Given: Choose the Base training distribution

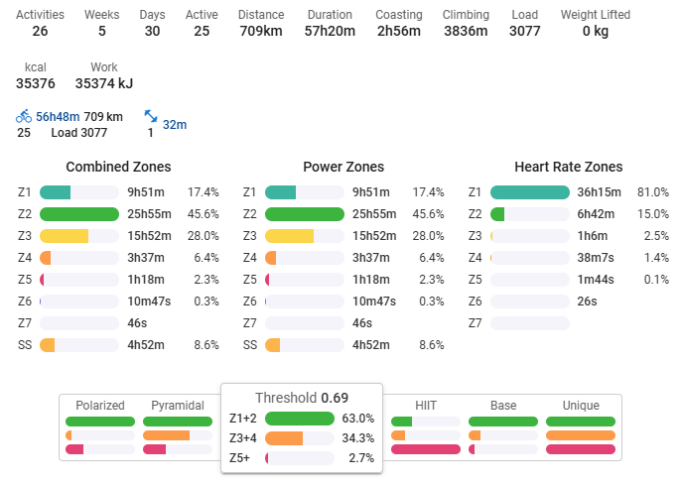Looking at the screenshot, I should (503, 406).
